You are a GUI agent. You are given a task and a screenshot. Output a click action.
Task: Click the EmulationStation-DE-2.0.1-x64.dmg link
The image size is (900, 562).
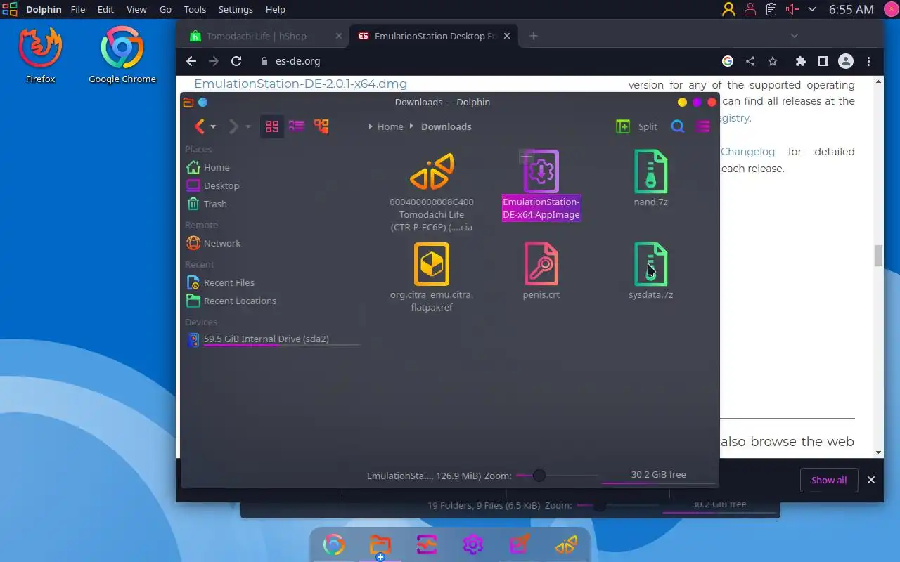click(x=300, y=84)
